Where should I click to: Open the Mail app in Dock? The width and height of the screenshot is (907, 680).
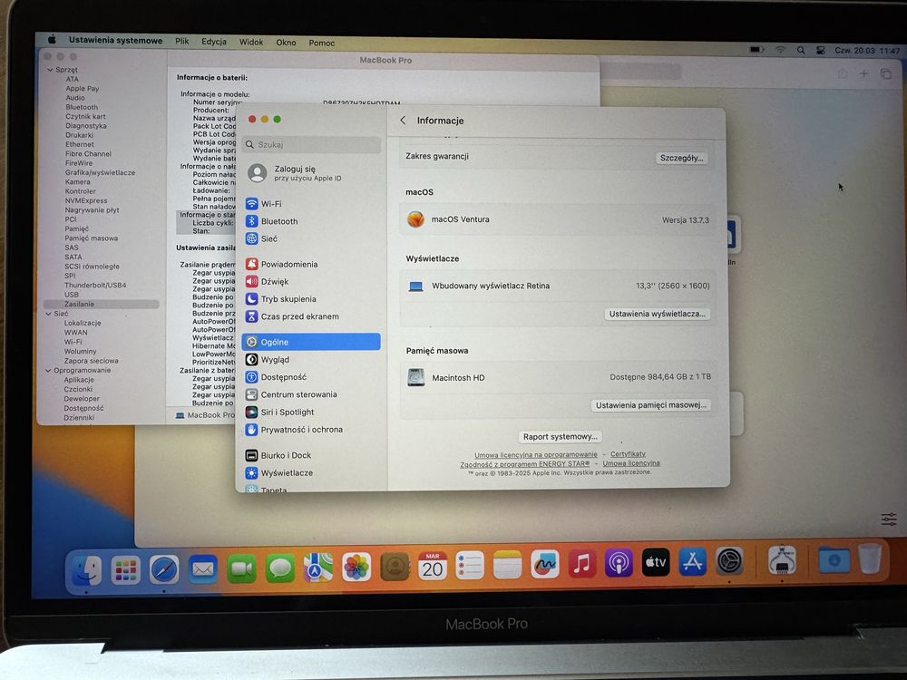click(202, 569)
